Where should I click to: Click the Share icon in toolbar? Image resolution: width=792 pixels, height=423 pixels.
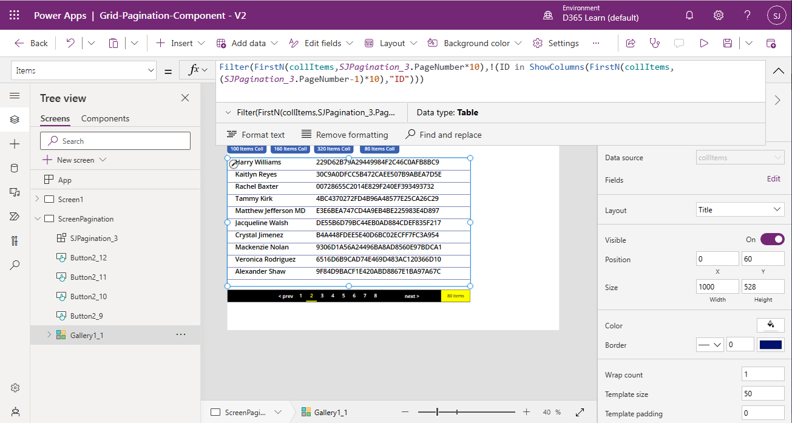(631, 43)
